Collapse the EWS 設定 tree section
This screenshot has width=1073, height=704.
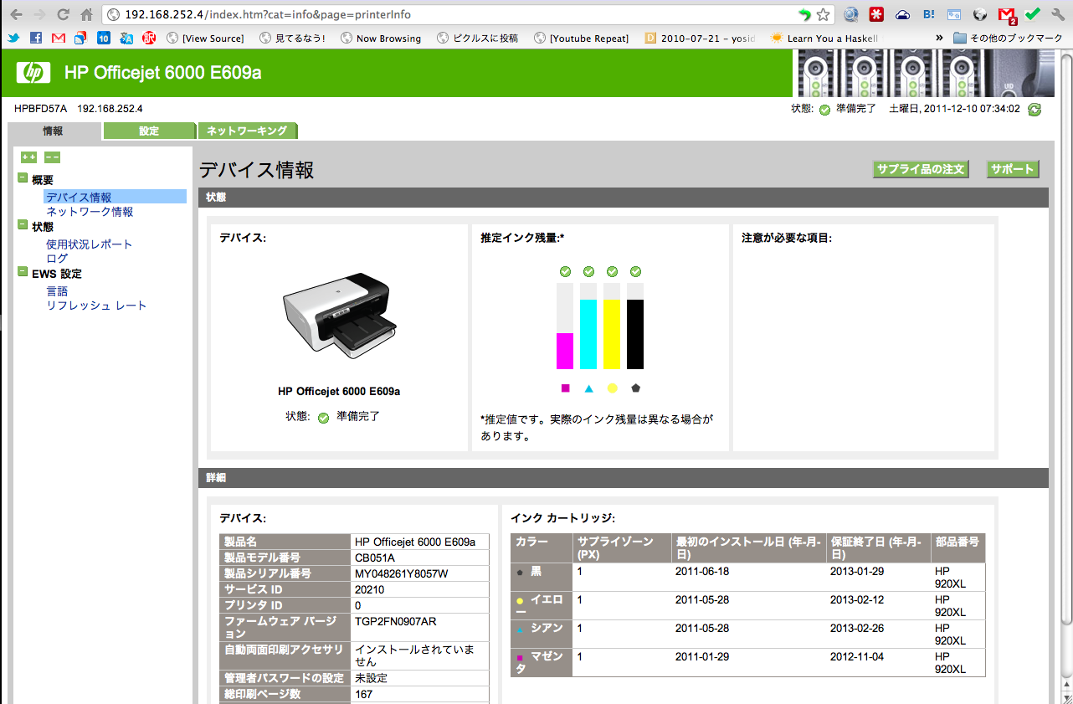23,272
